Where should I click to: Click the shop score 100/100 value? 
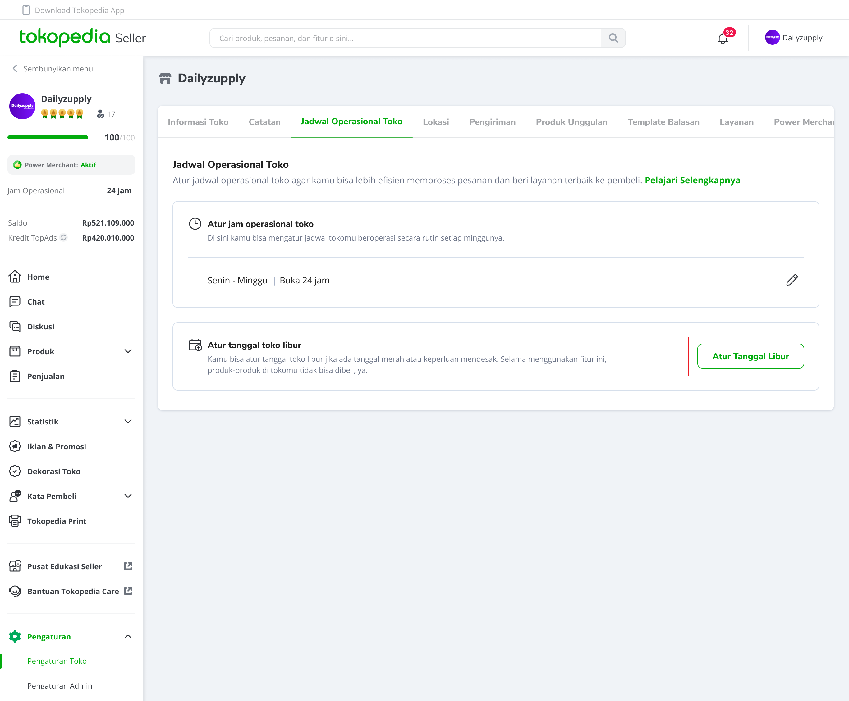(120, 137)
